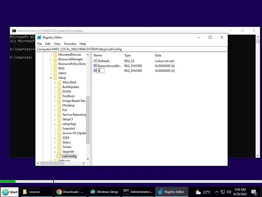This screenshot has height=197, width=262.
Task: Switch to Administrator cmd taskbar item
Action: [x=138, y=192]
